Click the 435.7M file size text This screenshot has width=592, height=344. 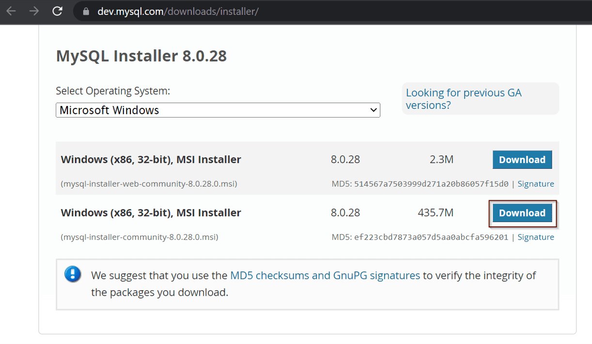[x=436, y=213]
